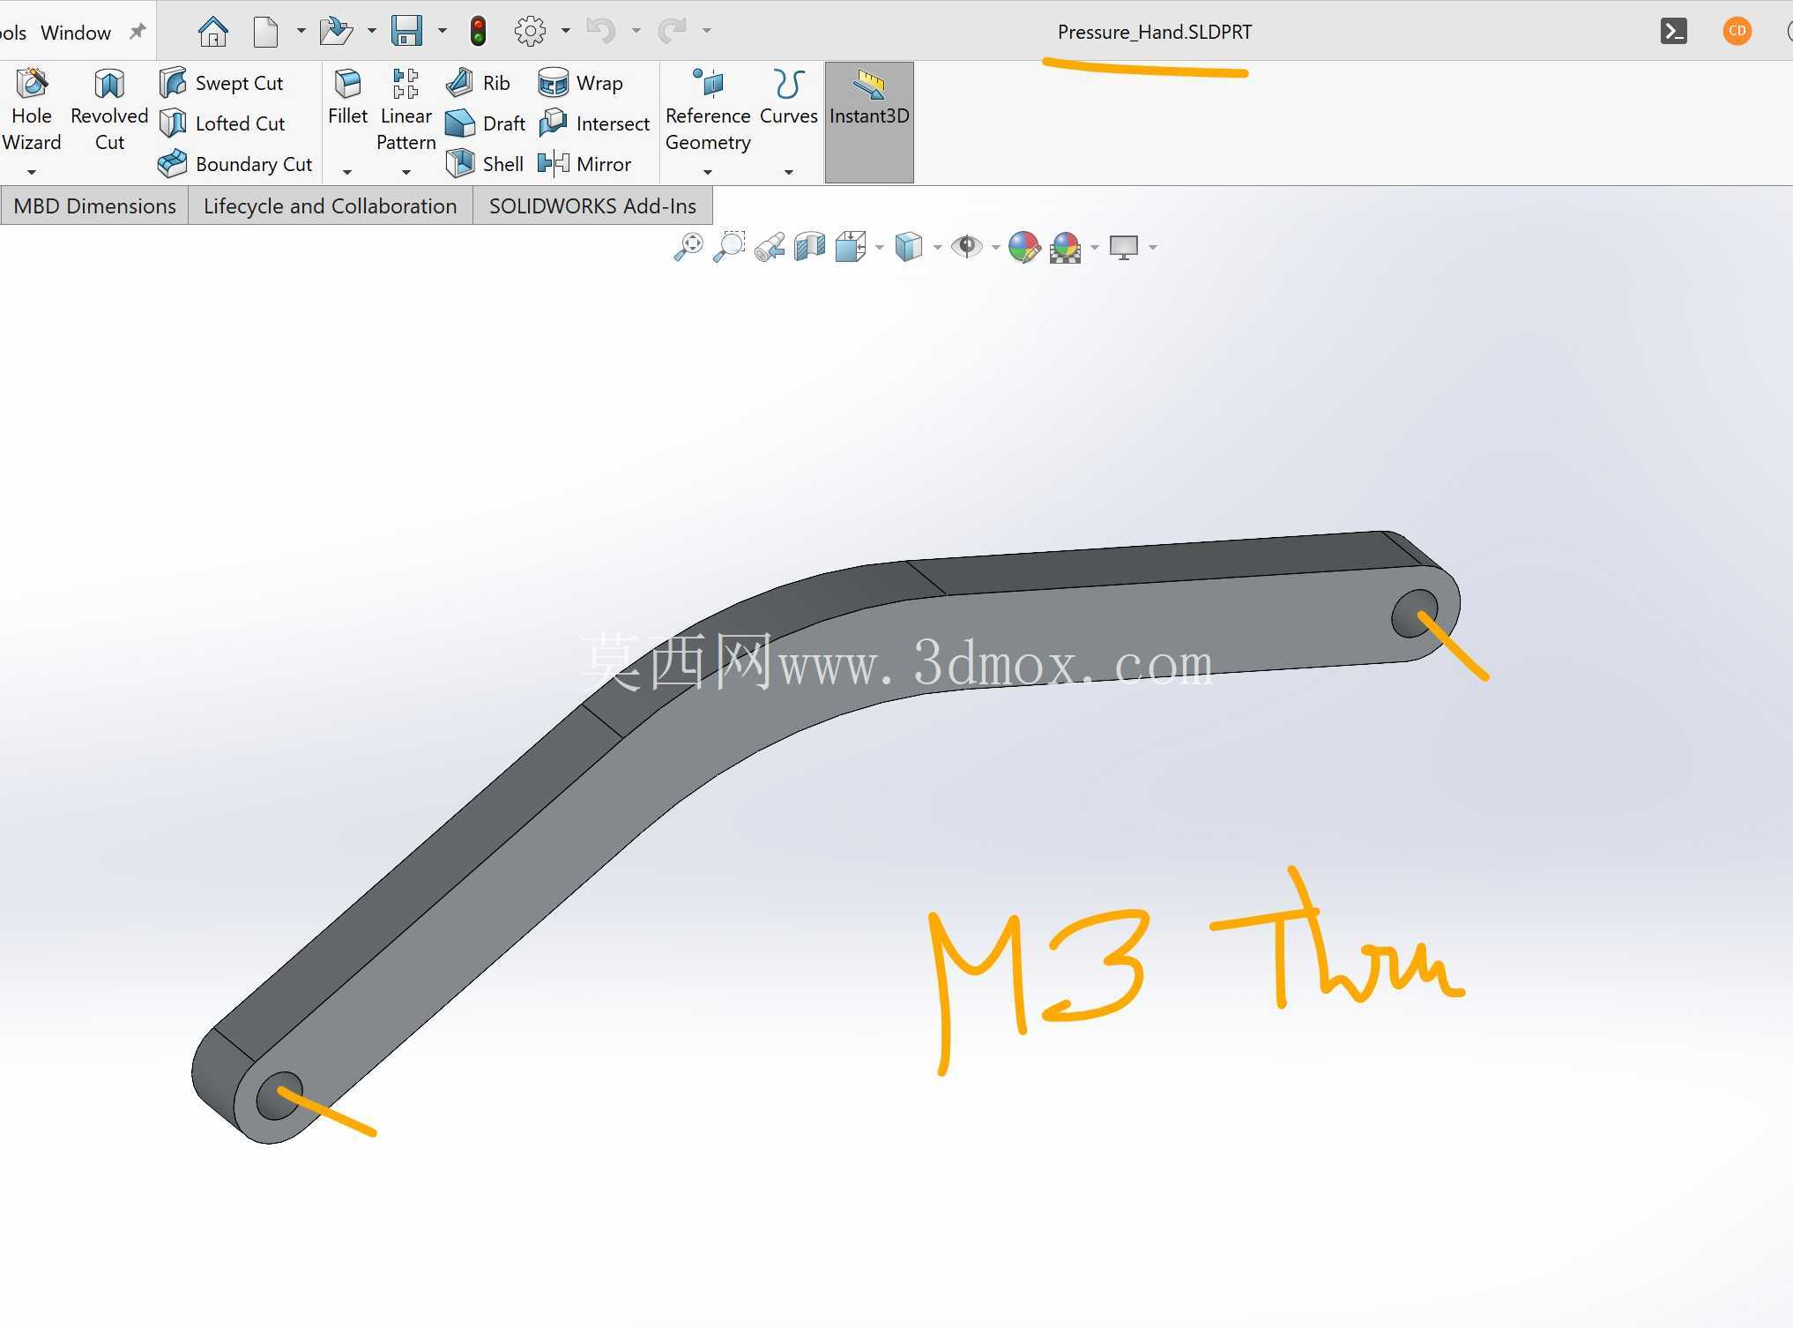The image size is (1793, 1328).
Task: Select the Rib feature
Action: pos(478,83)
